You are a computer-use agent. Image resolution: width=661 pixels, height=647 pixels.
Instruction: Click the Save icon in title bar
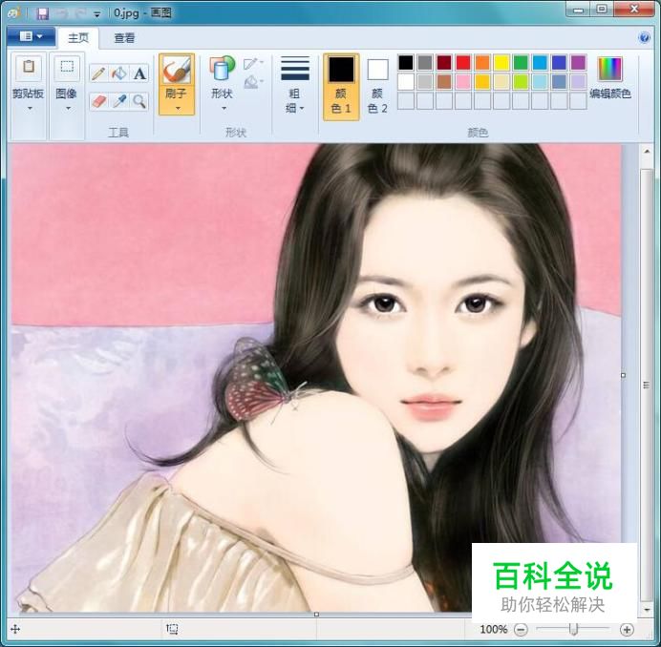(x=43, y=13)
